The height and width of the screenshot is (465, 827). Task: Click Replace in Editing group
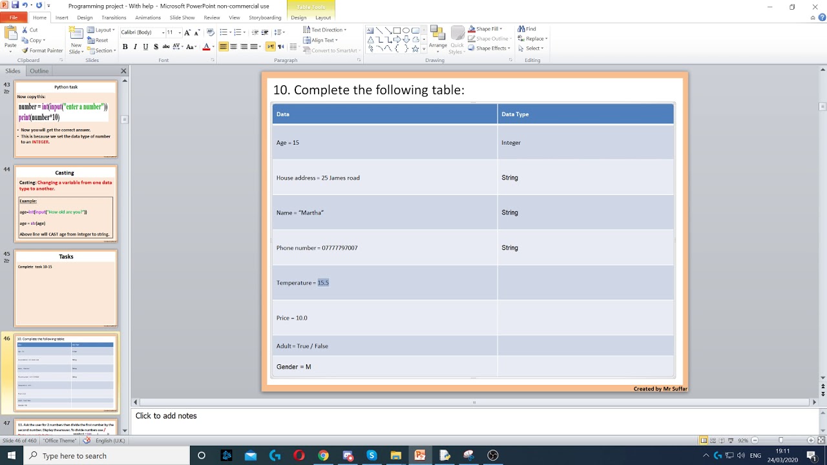pyautogui.click(x=532, y=39)
